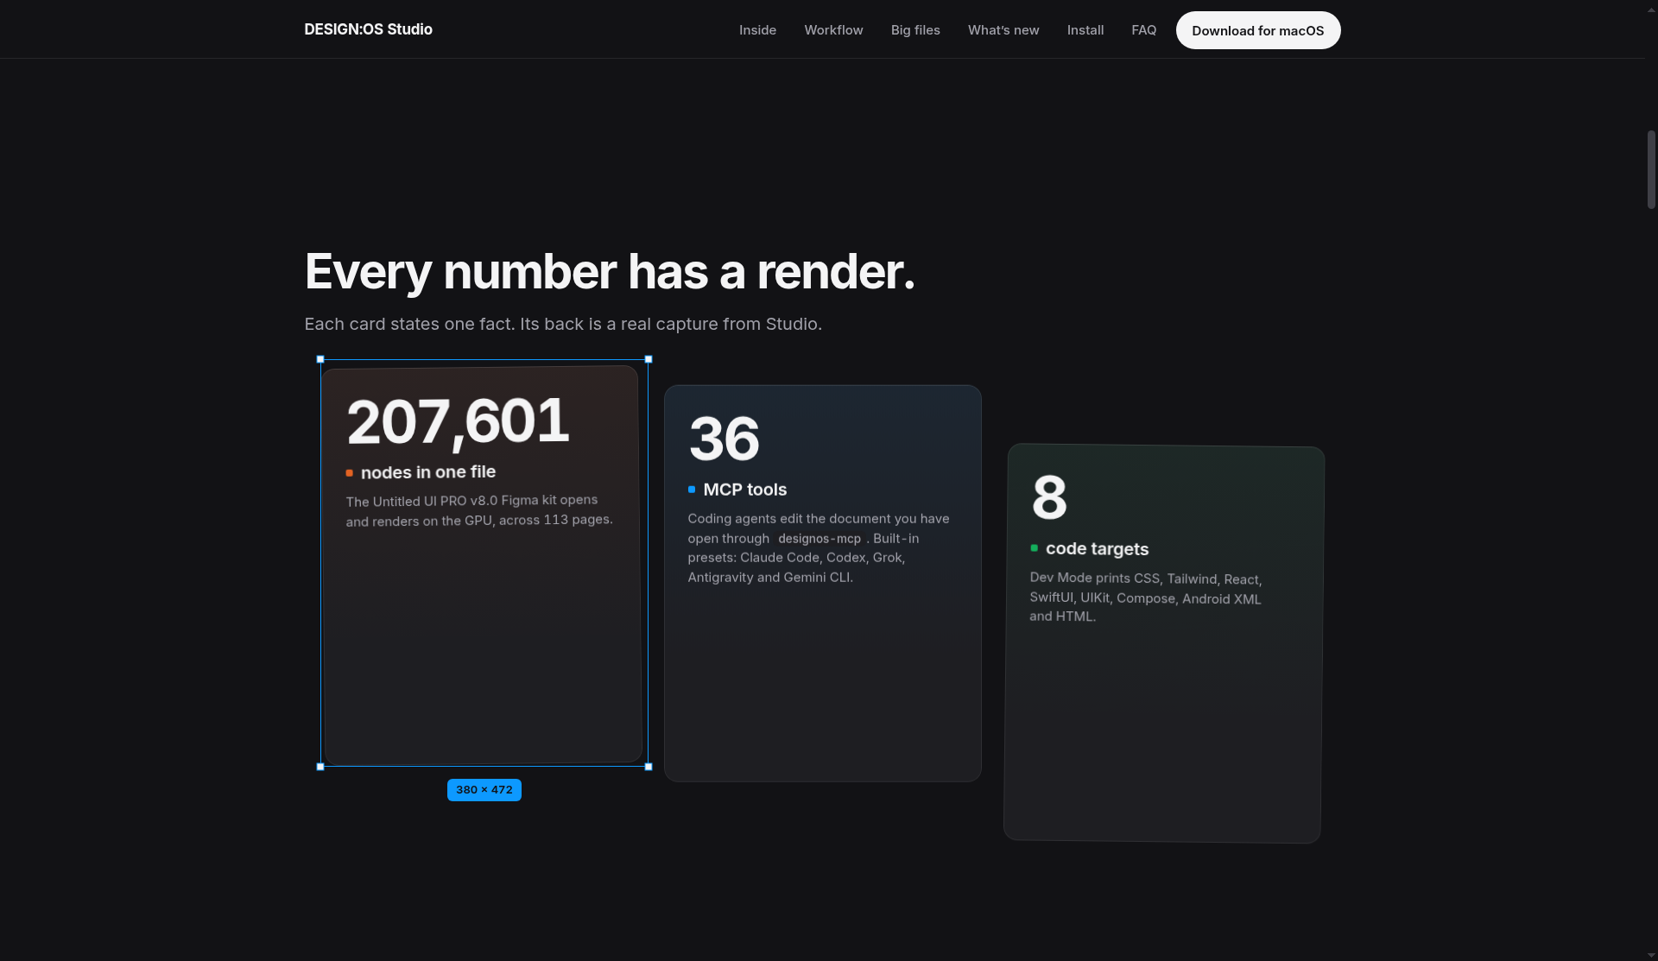This screenshot has height=961, width=1658.
Task: Go to the Inside nav link
Action: [757, 30]
